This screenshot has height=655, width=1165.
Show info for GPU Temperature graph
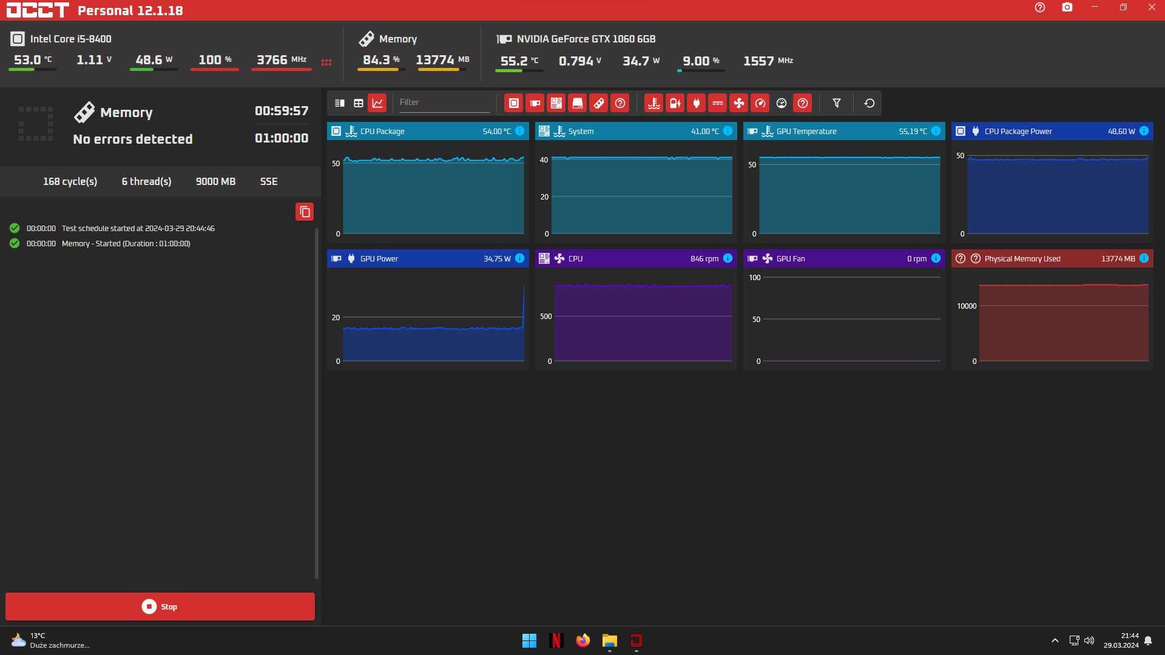[936, 131]
